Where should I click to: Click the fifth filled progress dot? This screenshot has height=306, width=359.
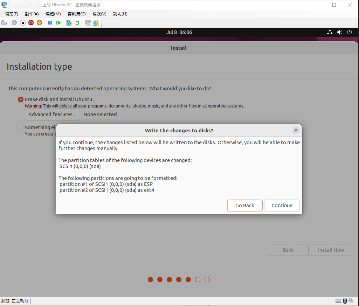click(188, 279)
